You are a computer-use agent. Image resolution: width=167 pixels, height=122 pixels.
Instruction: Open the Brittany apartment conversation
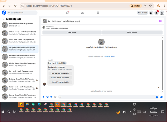click(x=20, y=80)
